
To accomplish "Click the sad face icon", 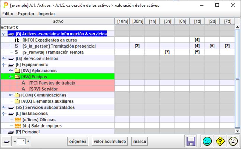I will point(233,141).
